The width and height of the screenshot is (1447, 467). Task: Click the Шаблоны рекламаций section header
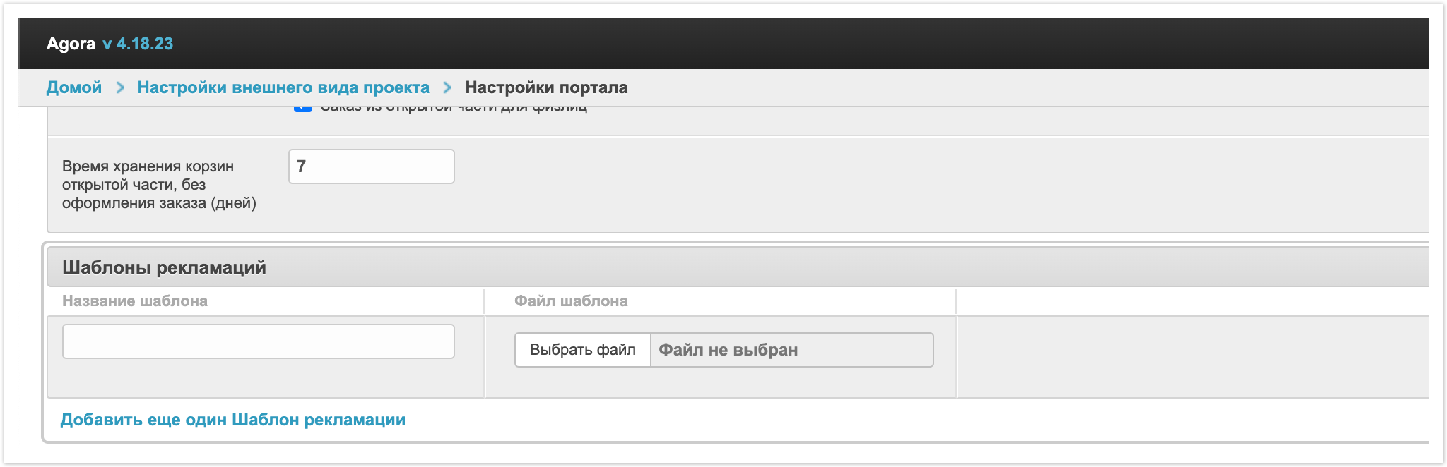coord(164,267)
